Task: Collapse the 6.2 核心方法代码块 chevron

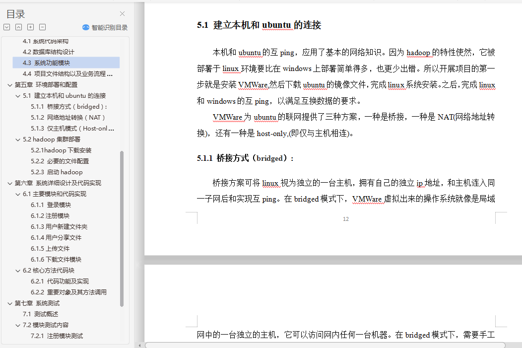Action: 18,271
